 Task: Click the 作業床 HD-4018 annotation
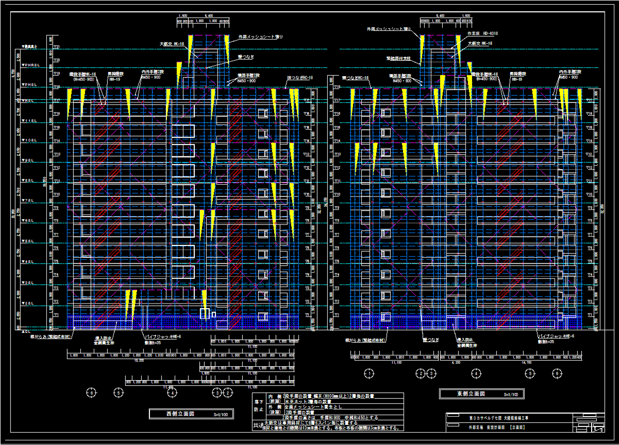click(x=482, y=33)
